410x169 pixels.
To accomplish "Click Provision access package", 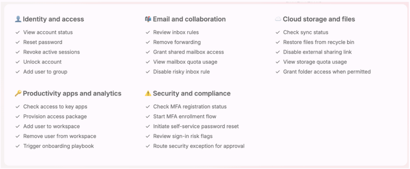I will point(55,116).
